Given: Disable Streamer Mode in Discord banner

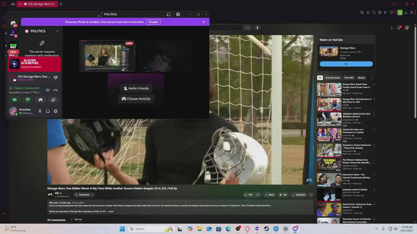Looking at the screenshot, I should click(x=153, y=22).
